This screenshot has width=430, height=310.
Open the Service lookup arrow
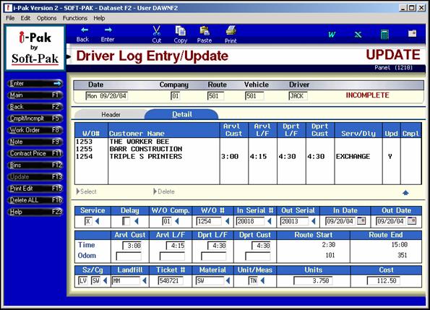point(97,221)
